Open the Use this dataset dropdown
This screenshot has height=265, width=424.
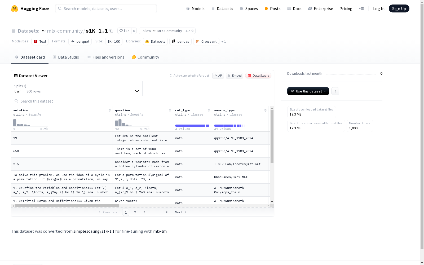pos(308,91)
